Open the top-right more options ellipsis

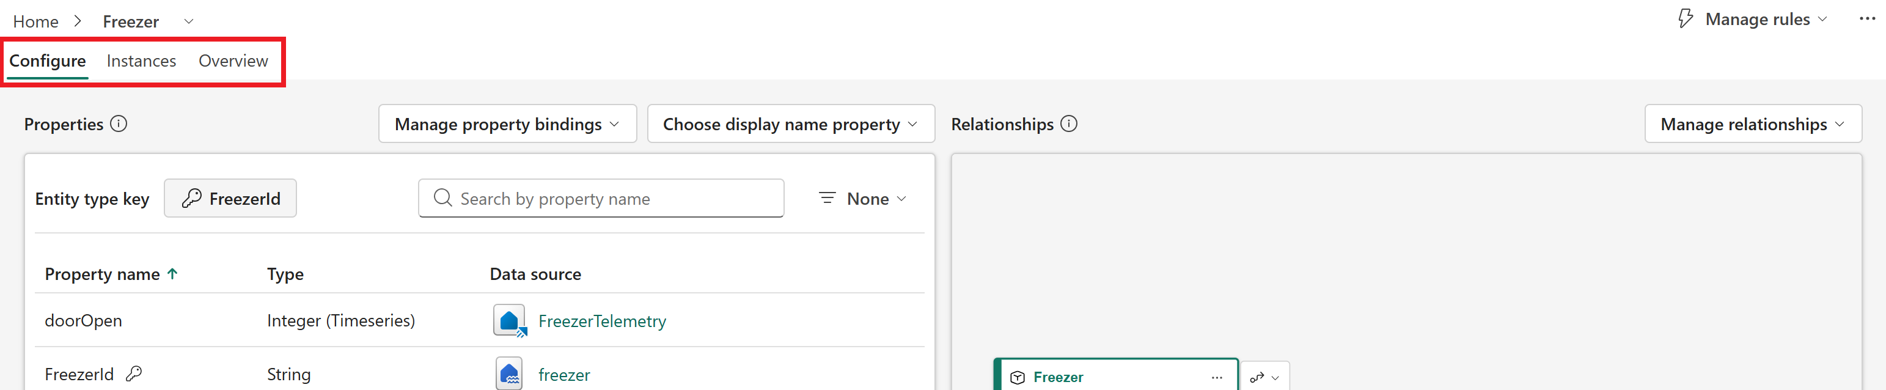(x=1867, y=19)
